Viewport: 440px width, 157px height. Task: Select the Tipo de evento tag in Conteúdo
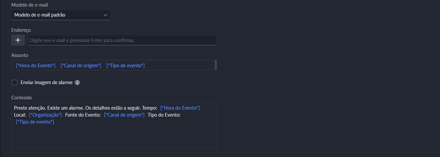pyautogui.click(x=35, y=122)
